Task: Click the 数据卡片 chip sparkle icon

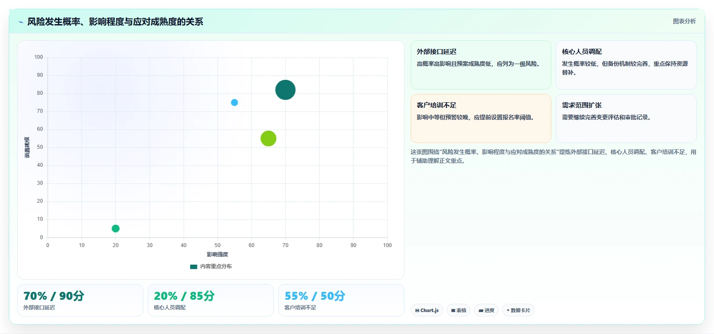Action: pos(508,310)
